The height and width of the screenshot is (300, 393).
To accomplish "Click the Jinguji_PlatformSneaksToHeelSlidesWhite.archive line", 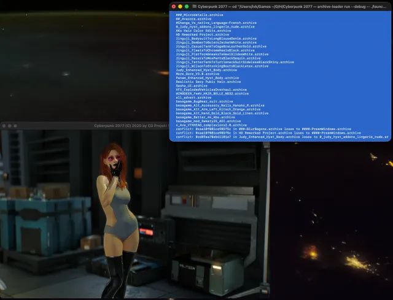I will [222, 55].
